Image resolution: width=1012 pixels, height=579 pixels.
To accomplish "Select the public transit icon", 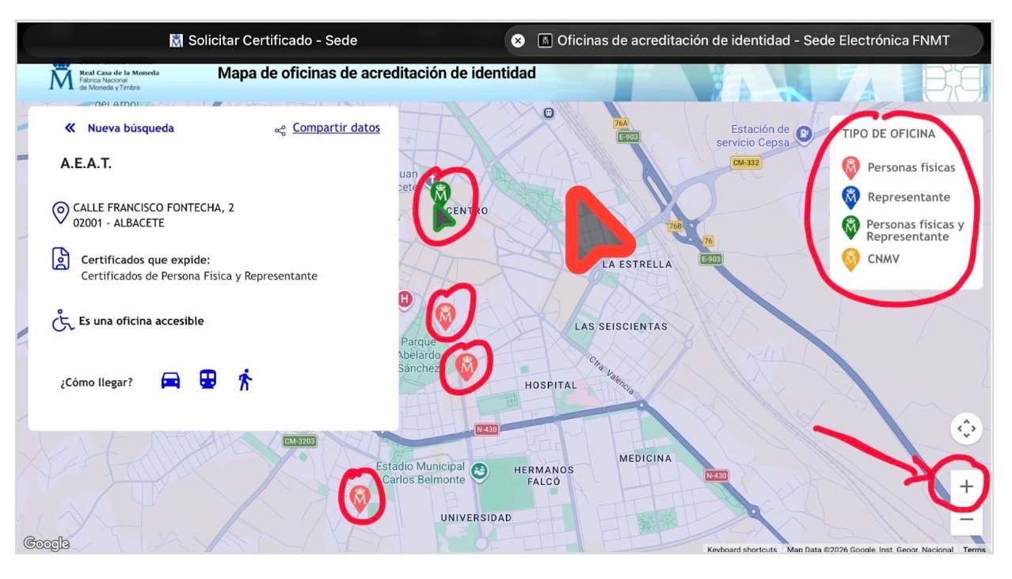I will pos(207,379).
